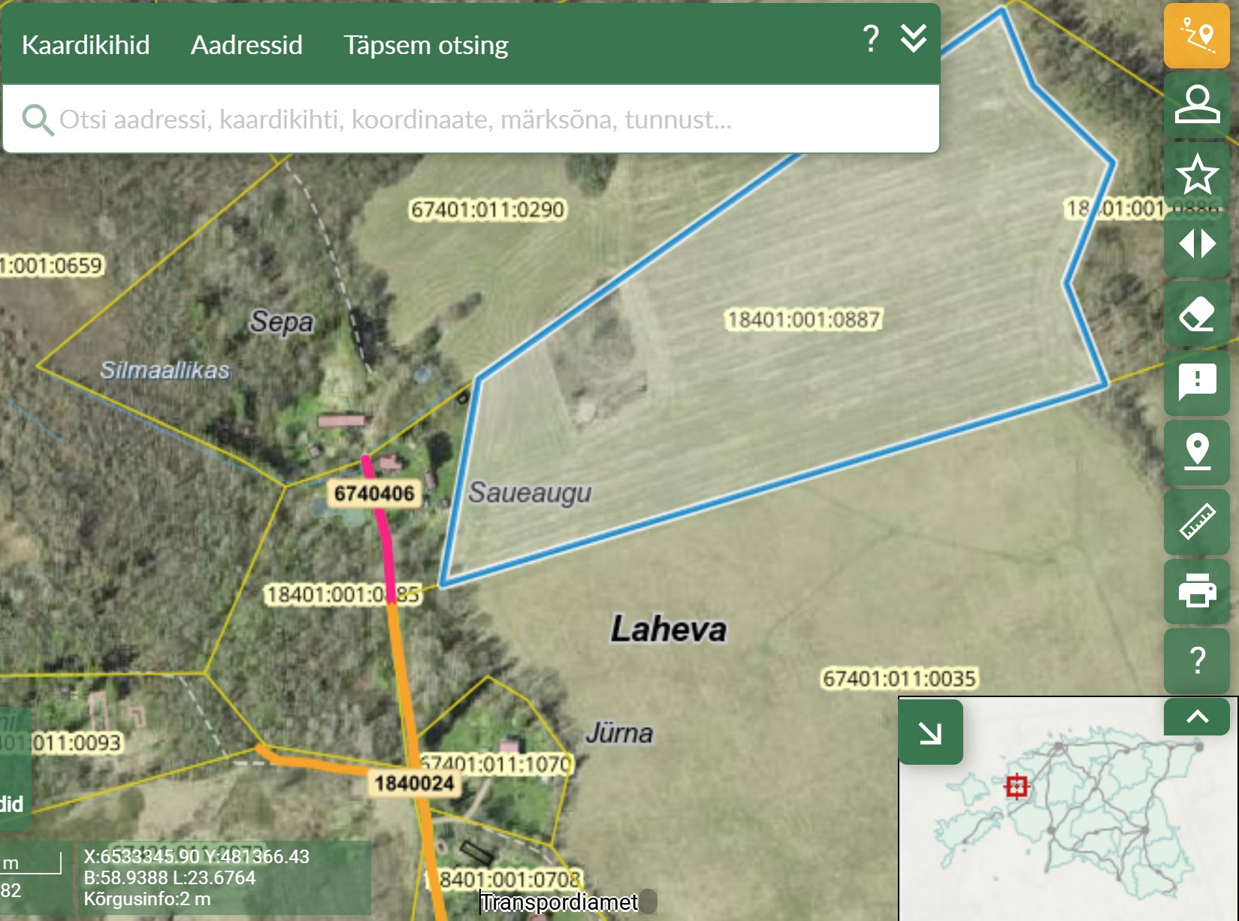This screenshot has width=1239, height=921.
Task: Click parcel label 18401:001:0887 on map
Action: click(x=803, y=319)
